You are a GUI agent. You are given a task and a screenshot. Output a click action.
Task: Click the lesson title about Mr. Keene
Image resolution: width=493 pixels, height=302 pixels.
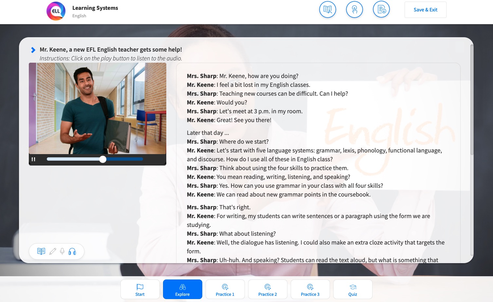(111, 50)
